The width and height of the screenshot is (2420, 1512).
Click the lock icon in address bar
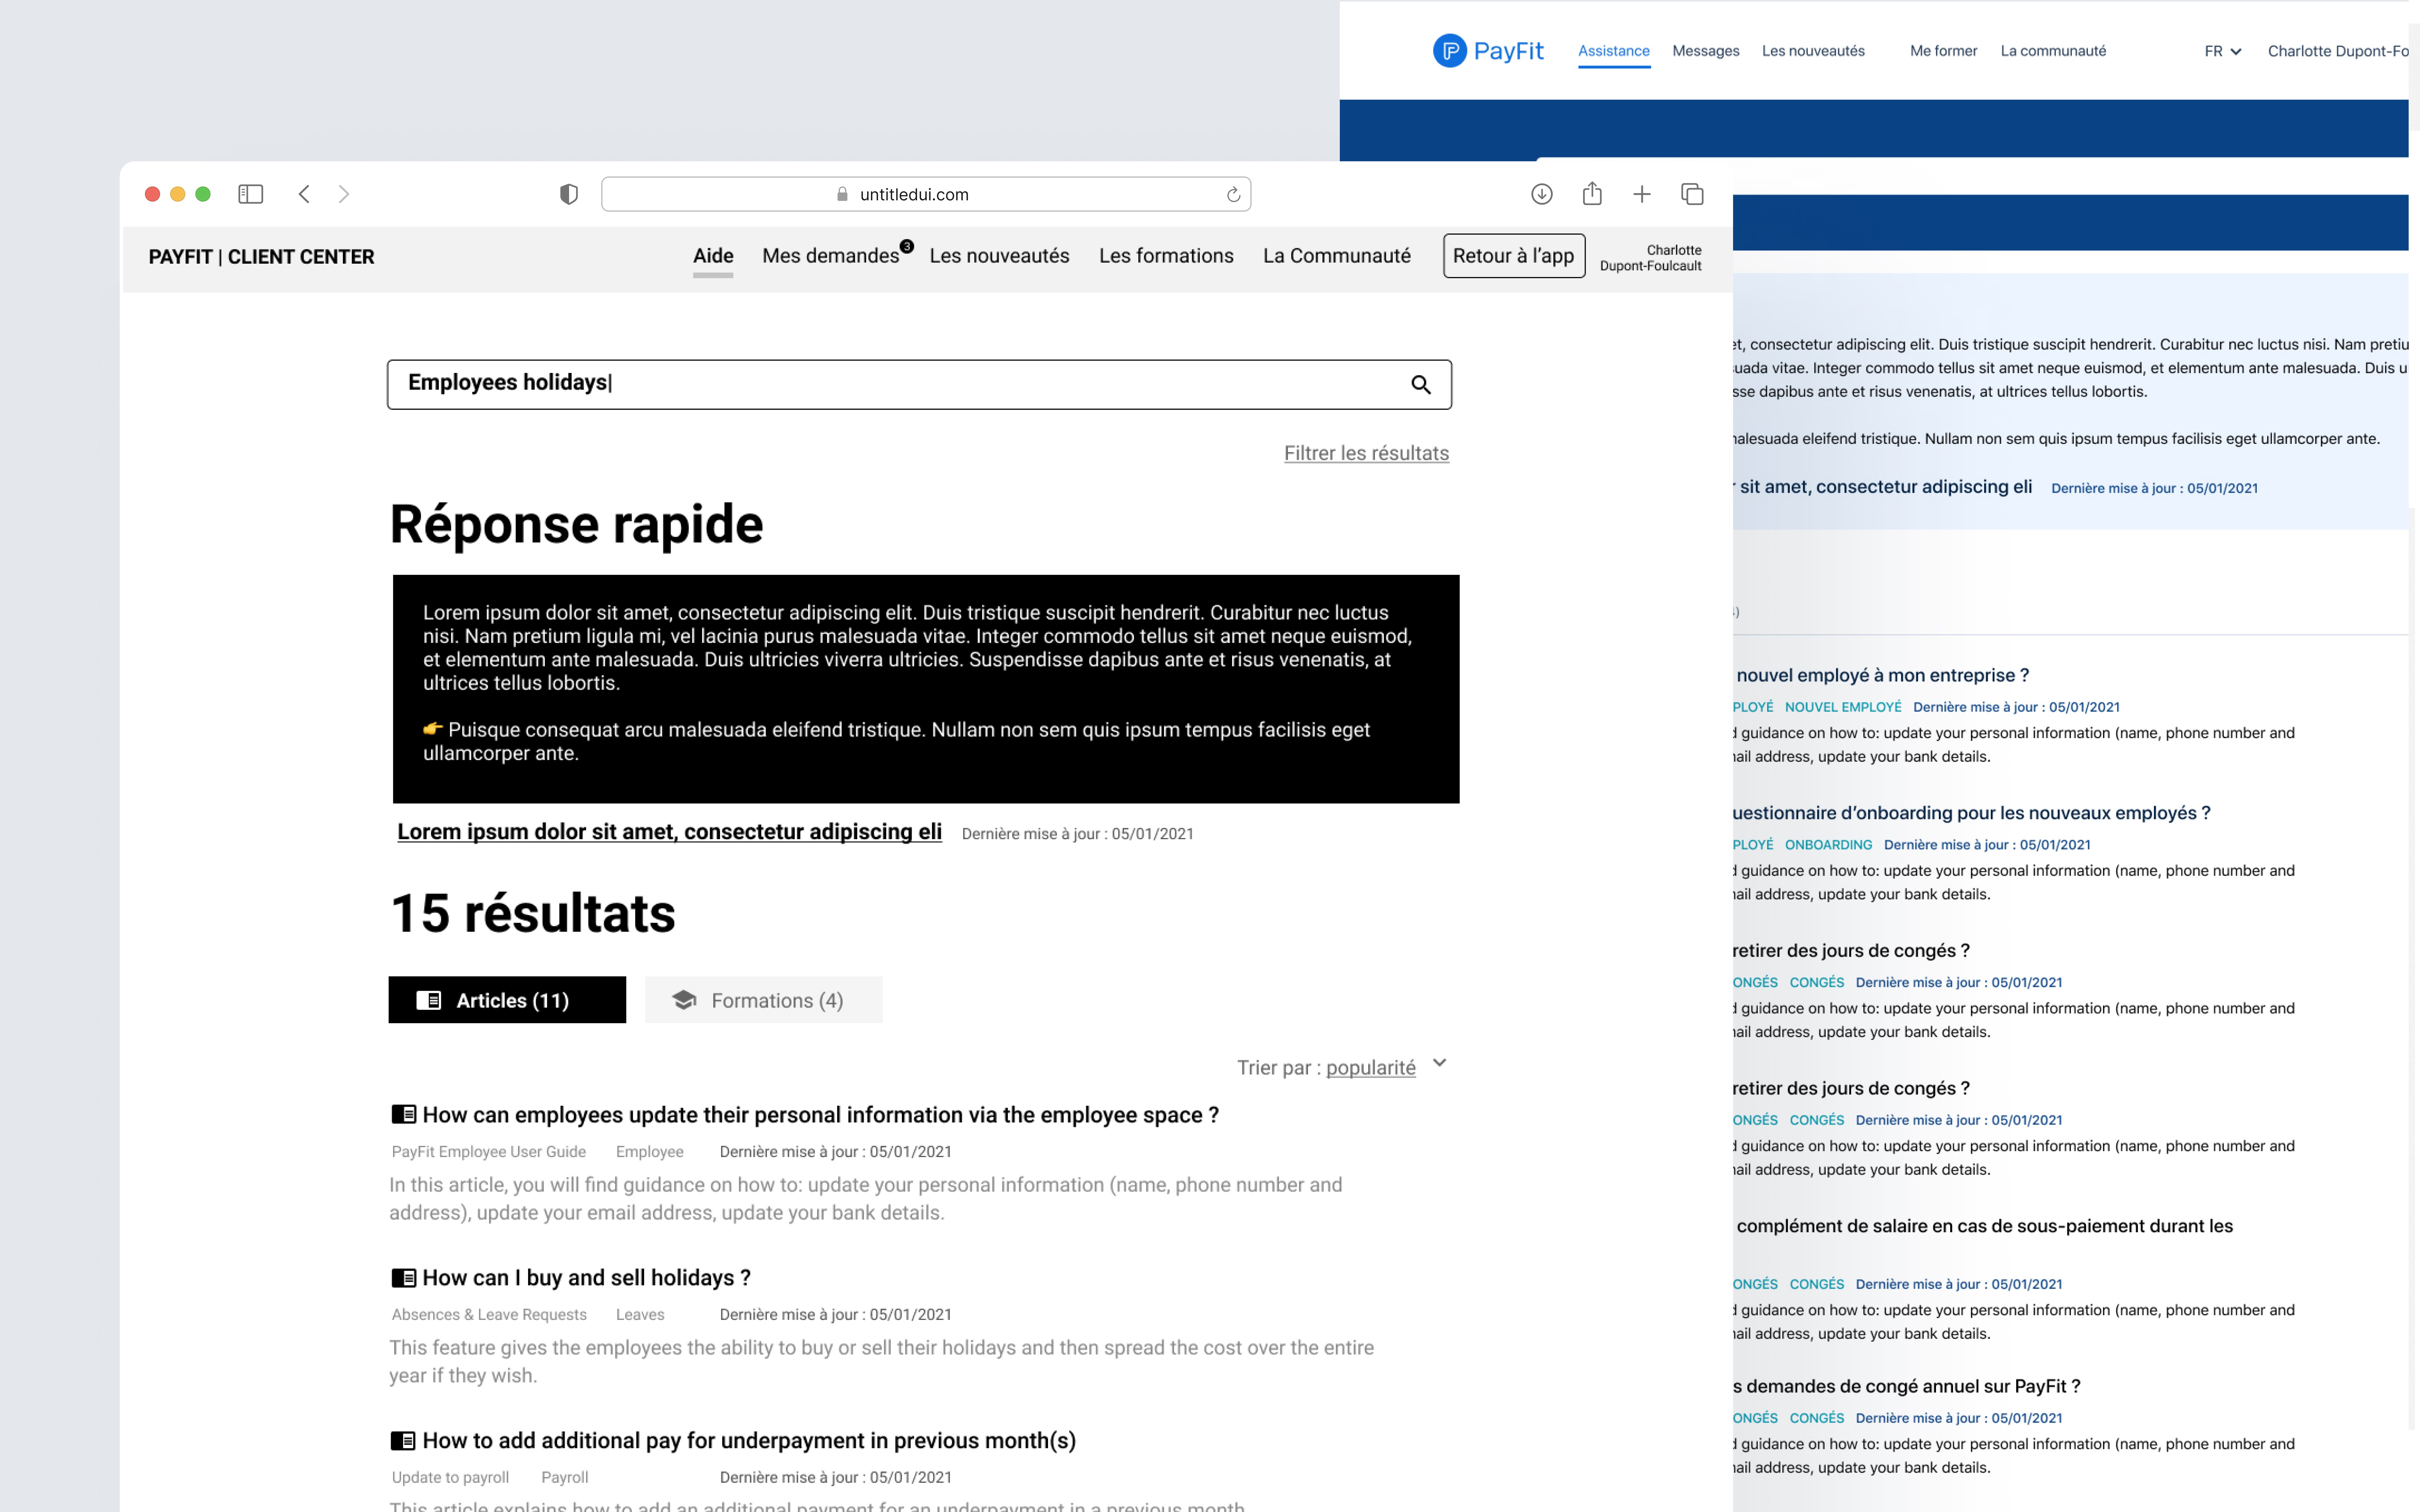click(x=842, y=194)
